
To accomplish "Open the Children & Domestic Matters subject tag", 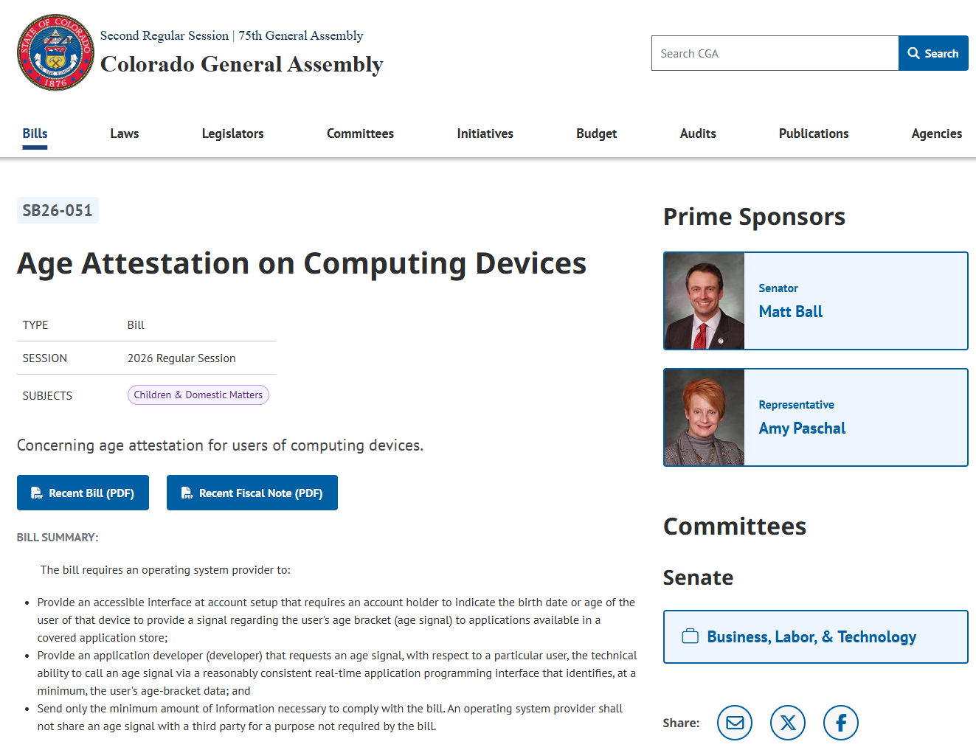I will [x=198, y=395].
